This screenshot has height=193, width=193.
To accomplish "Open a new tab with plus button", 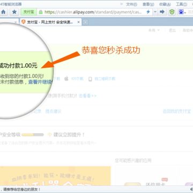I will [x=86, y=22].
